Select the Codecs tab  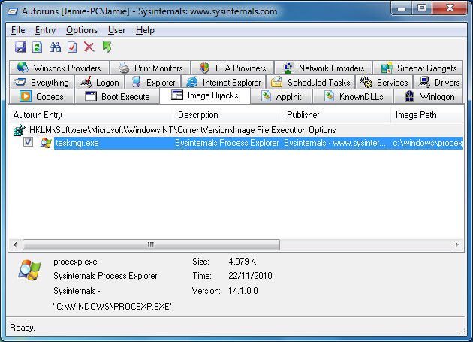(41, 97)
